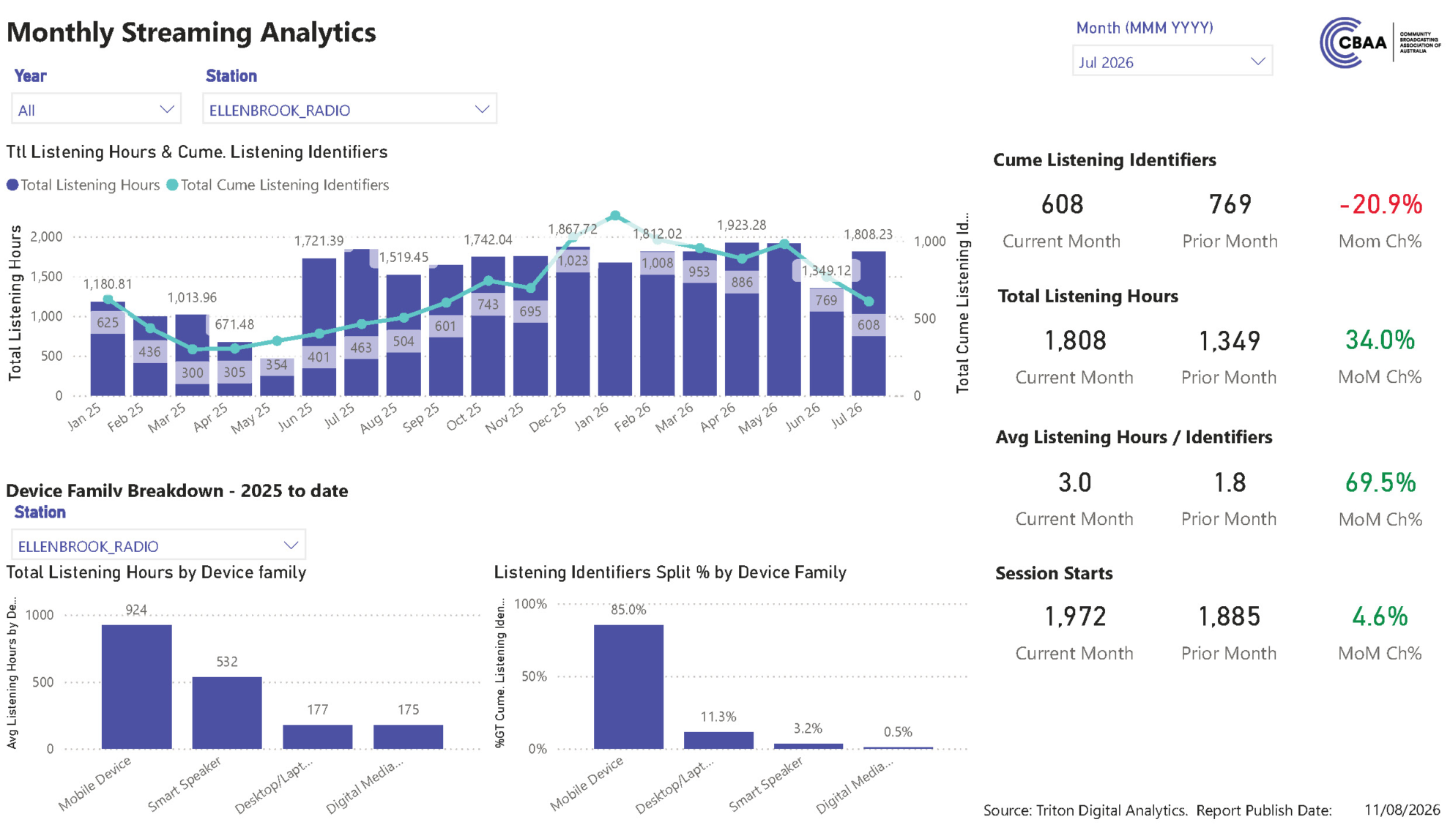Click Desktop/Laptop 11.3% bar
The image size is (1450, 836).
[x=718, y=740]
